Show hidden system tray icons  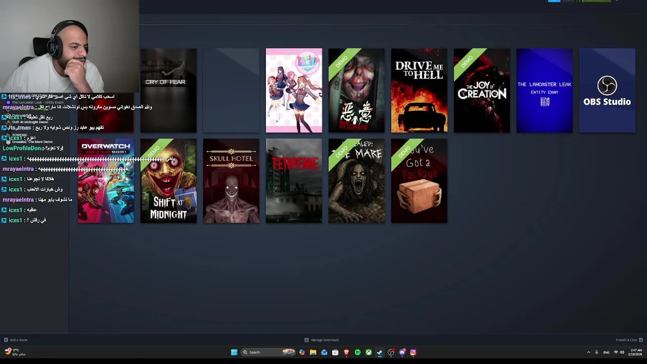(588, 352)
